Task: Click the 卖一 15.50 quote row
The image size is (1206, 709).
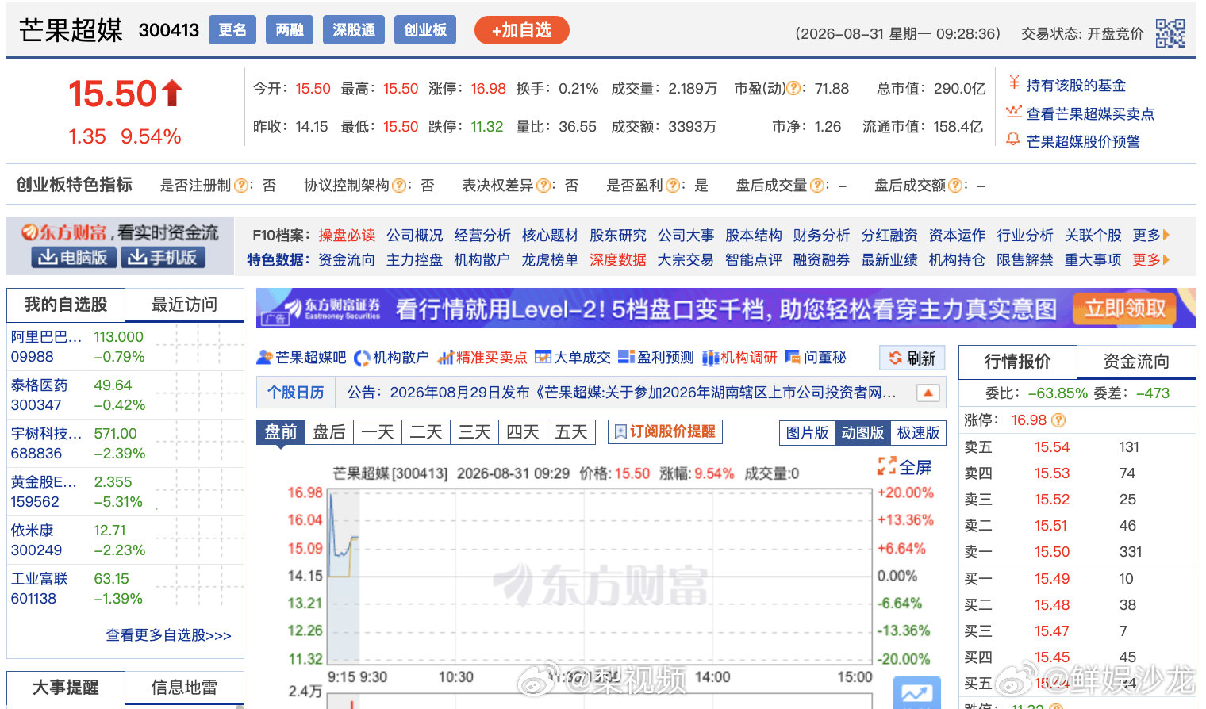Action: click(1077, 552)
